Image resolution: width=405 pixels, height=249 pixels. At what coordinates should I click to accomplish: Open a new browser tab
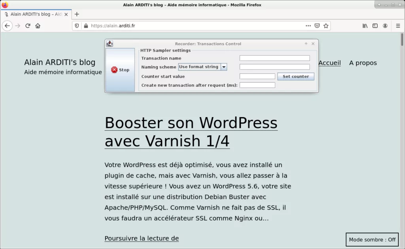[x=77, y=14]
